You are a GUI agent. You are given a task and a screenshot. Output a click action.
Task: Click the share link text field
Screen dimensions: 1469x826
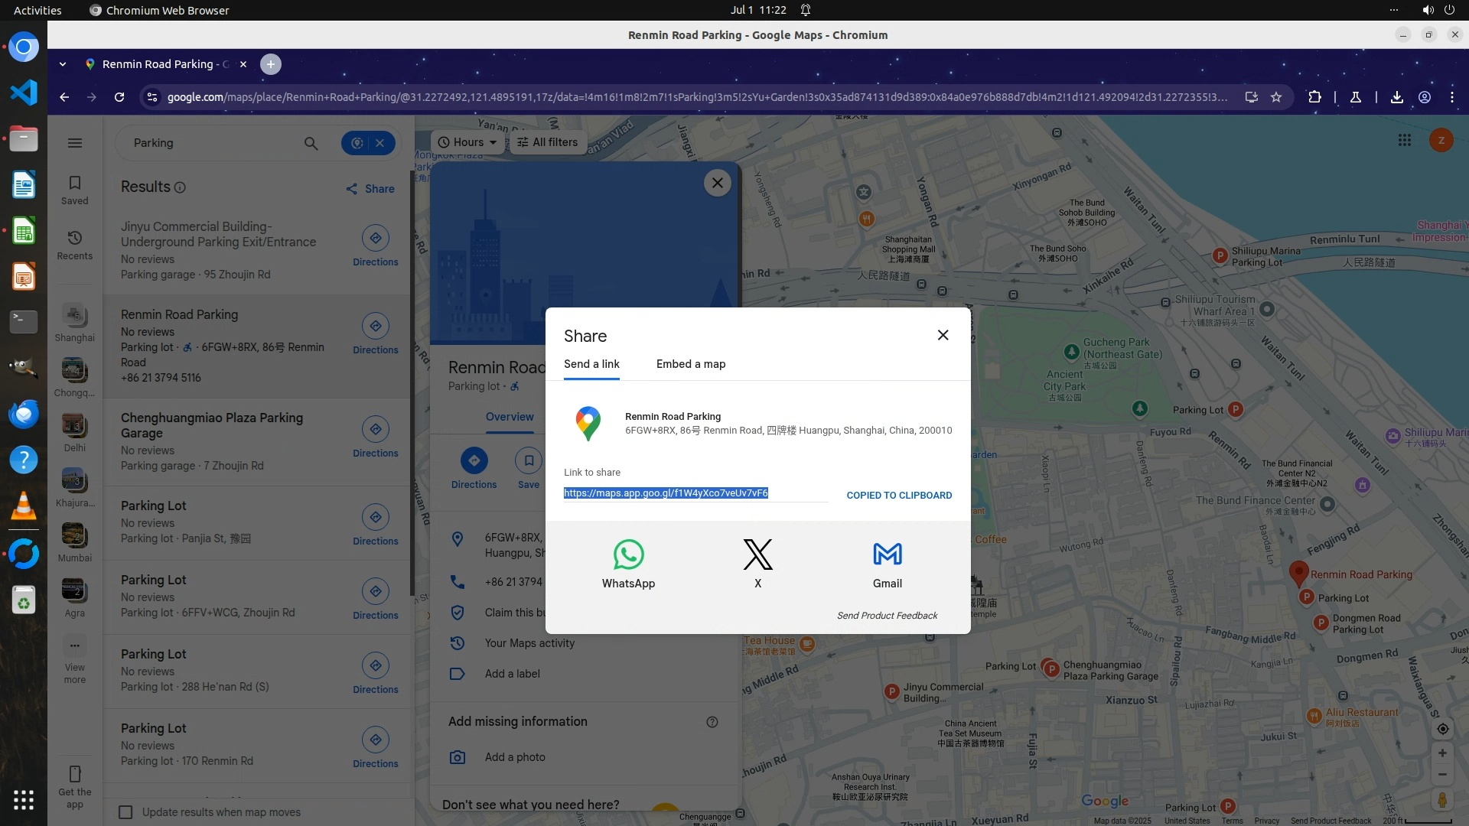[x=695, y=493]
